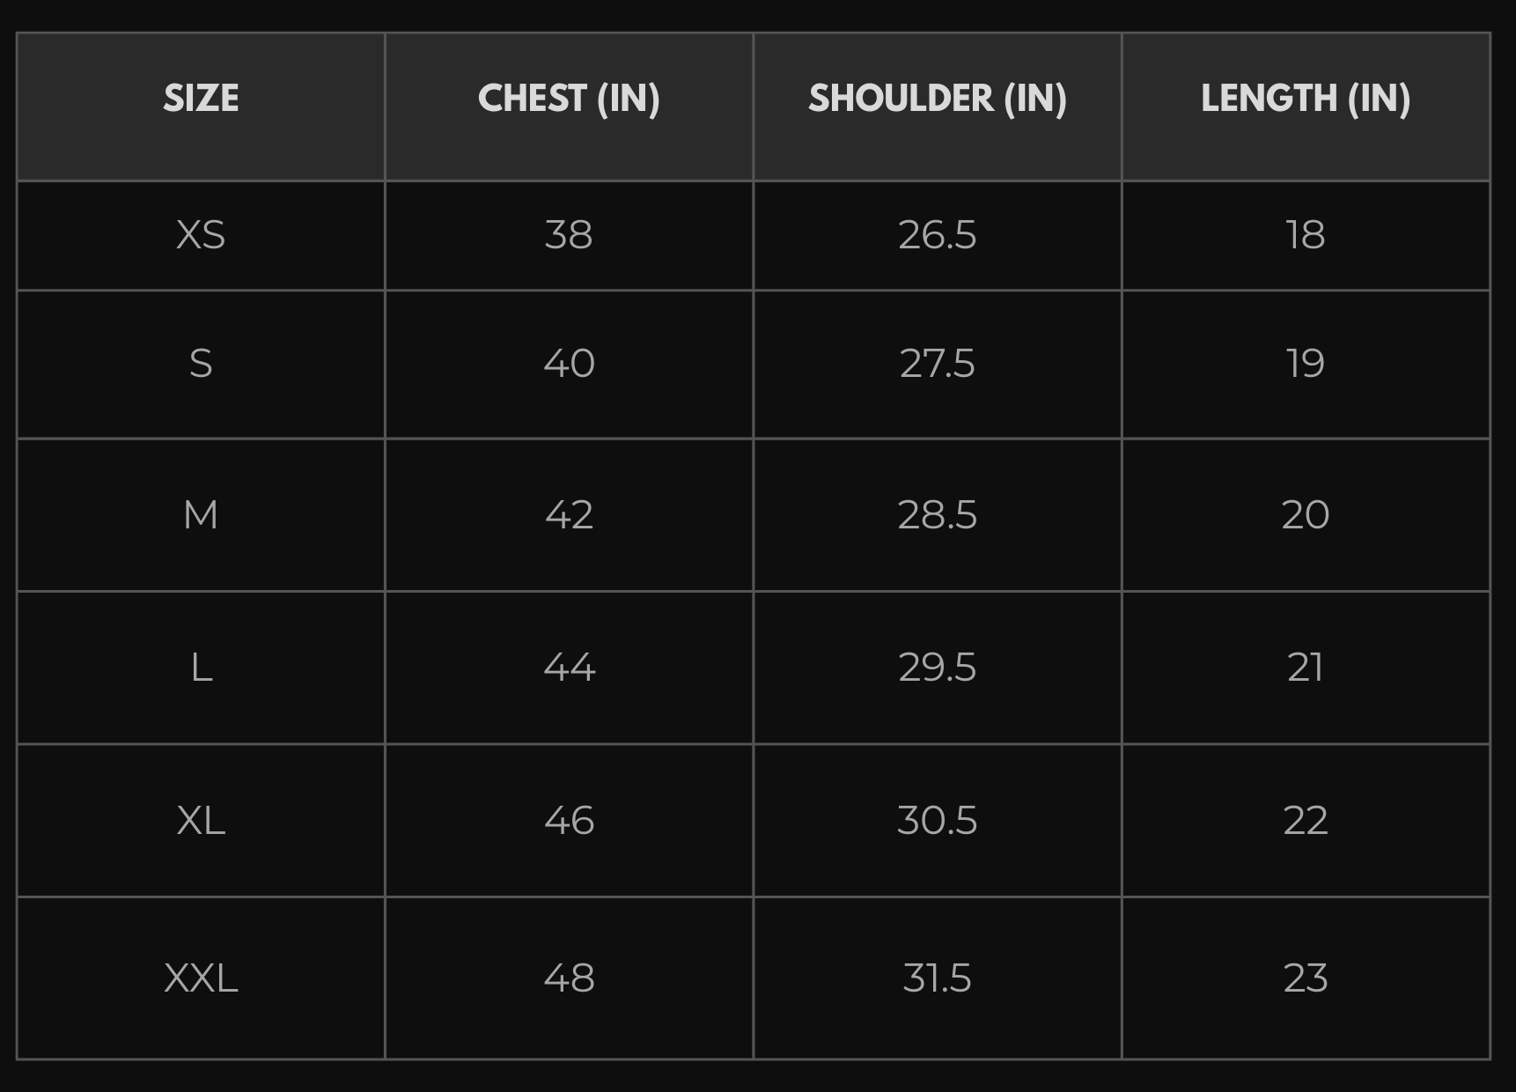Click chest value 38
The height and width of the screenshot is (1092, 1516).
click(x=569, y=235)
